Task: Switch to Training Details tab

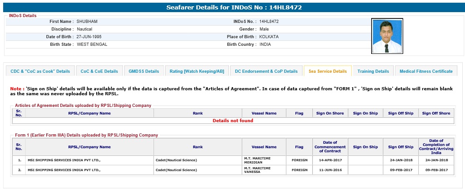Action: pos(373,71)
